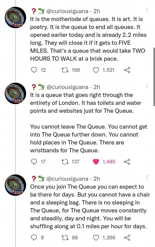The width and height of the screenshot is (155, 247).
Task: Open more options on first tweet
Action: [147, 10]
